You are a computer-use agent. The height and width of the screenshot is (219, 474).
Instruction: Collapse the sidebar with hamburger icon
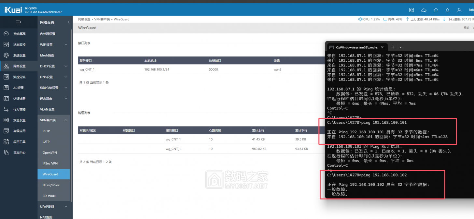(19, 22)
